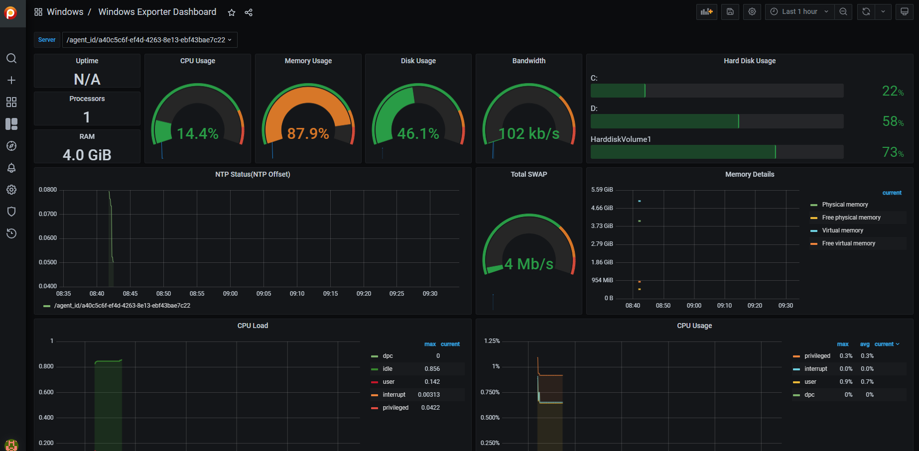
Task: Mark dashboard as favorite with star icon
Action: pos(232,12)
